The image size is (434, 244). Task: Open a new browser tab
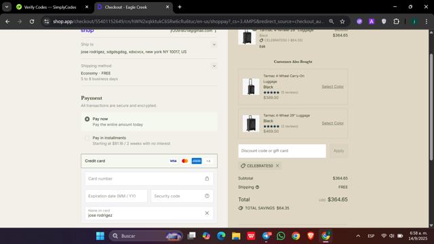[x=180, y=7]
